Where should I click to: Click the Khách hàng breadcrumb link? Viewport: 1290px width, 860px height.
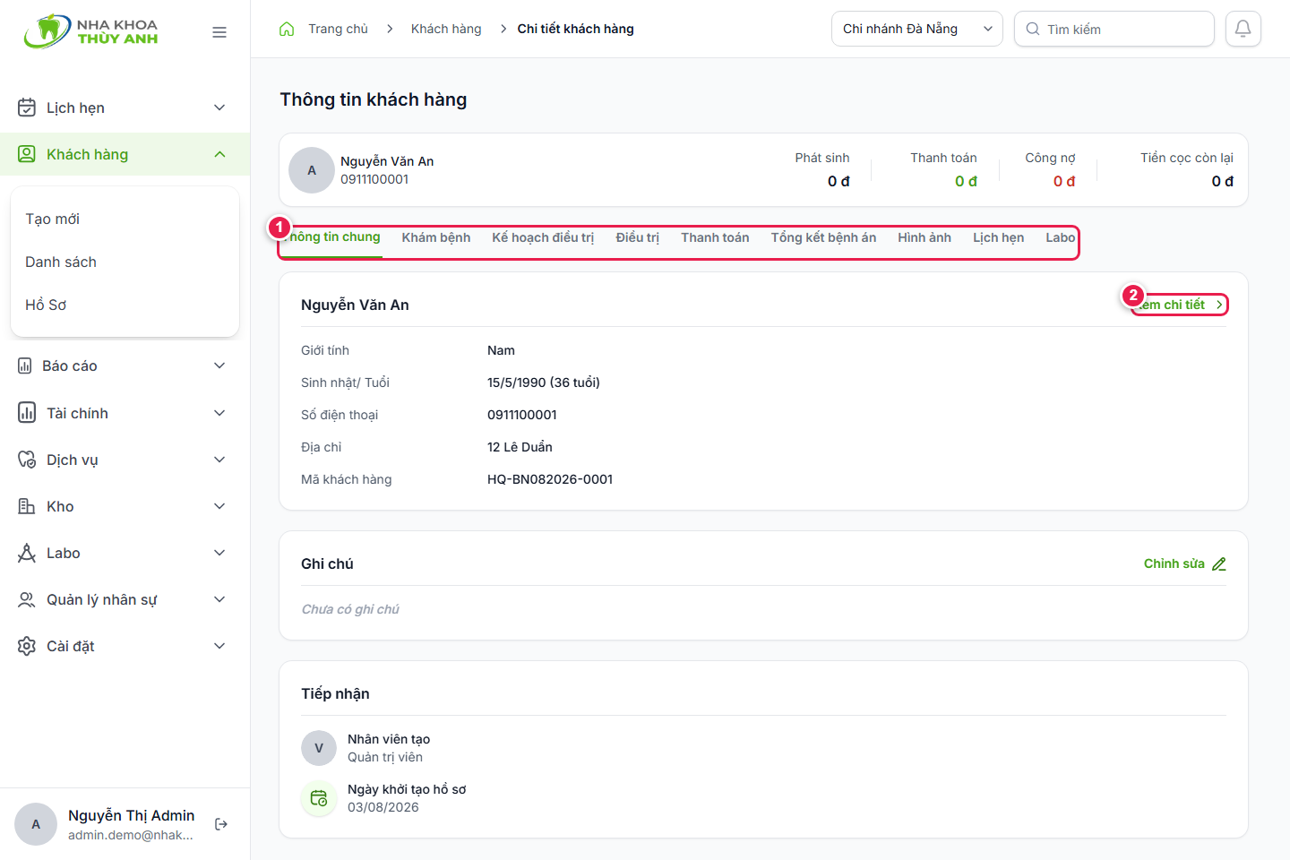pyautogui.click(x=446, y=29)
